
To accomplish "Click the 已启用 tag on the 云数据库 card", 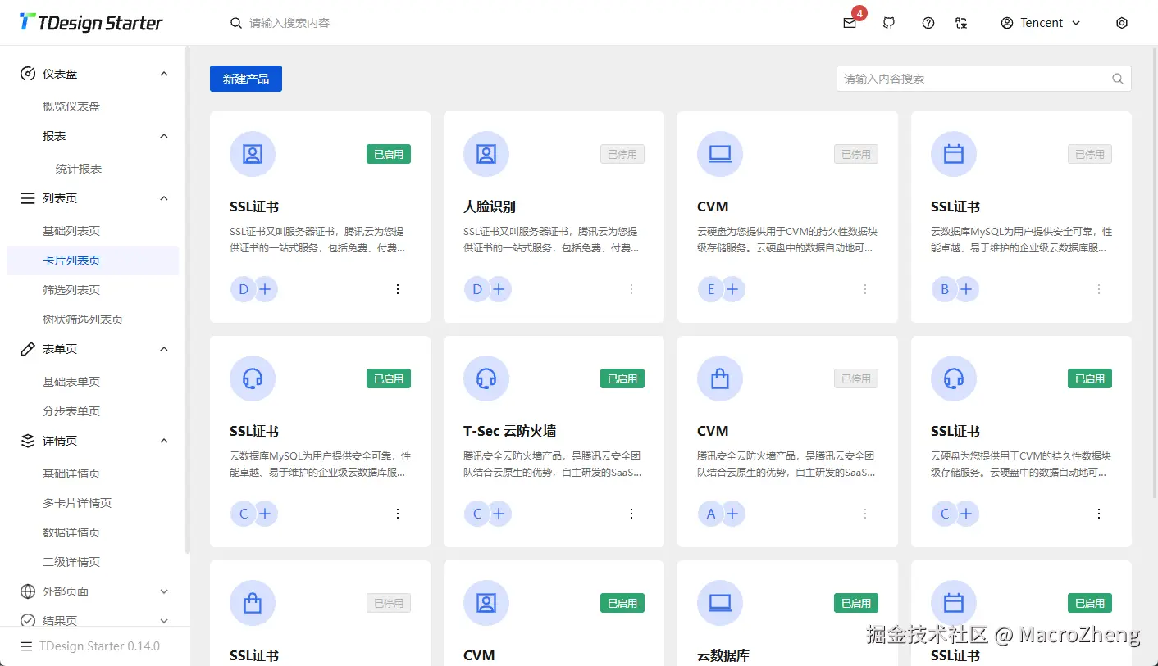I will [x=856, y=603].
